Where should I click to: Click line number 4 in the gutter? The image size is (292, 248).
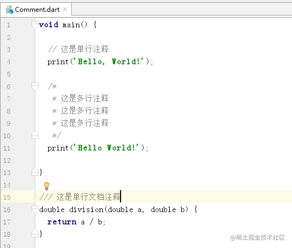pyautogui.click(x=9, y=62)
